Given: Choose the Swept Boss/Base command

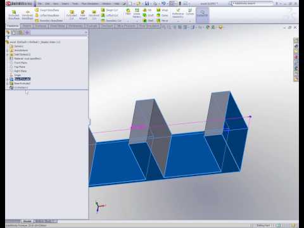Looking at the screenshot, I should click(47, 10).
